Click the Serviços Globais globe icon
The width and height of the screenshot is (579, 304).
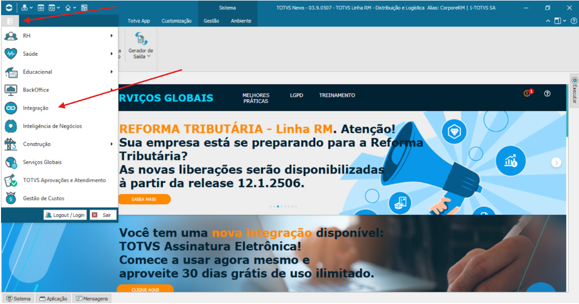pos(11,162)
